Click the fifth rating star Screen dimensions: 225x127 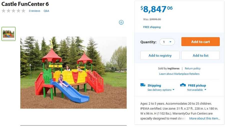coord(23,11)
